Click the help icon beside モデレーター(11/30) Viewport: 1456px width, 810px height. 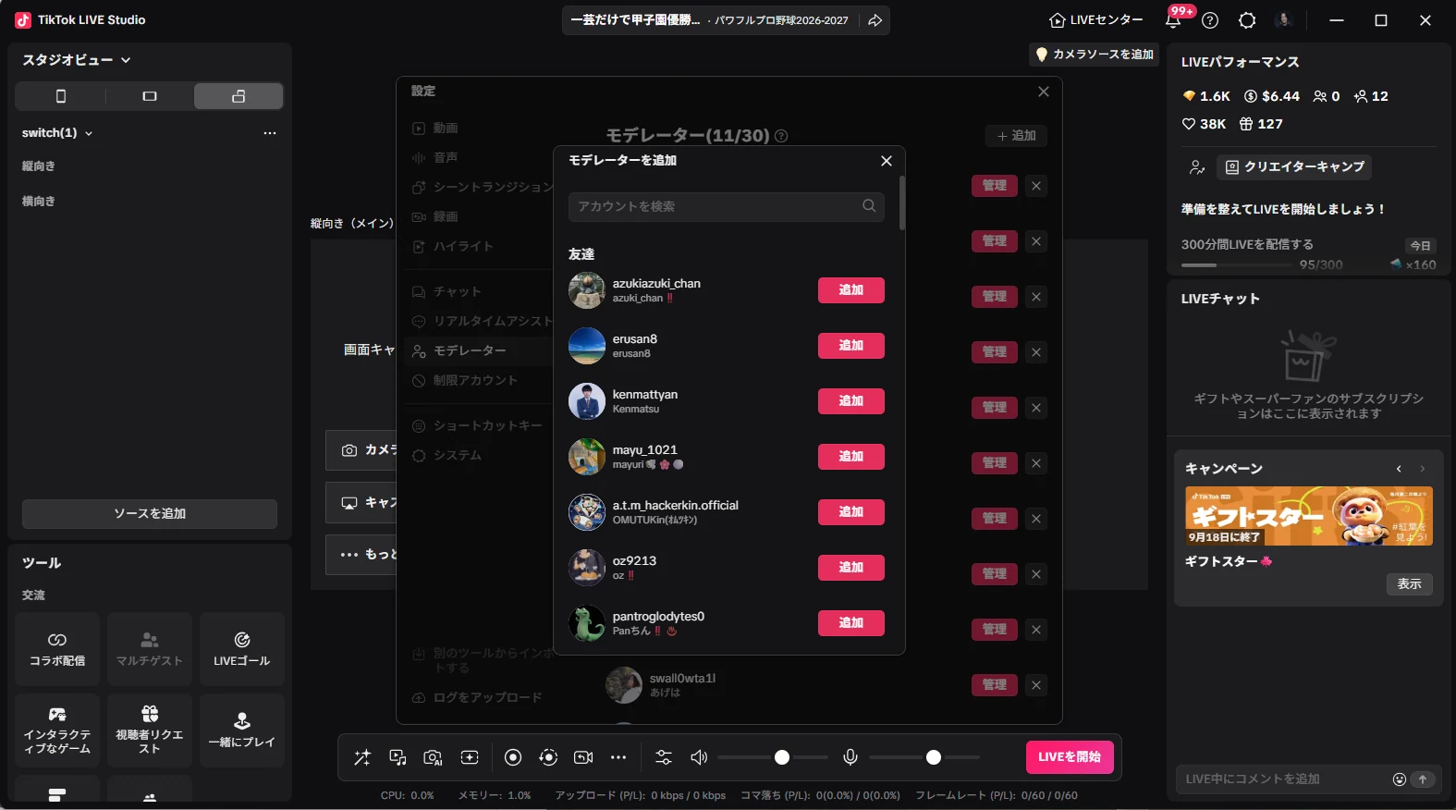(781, 136)
